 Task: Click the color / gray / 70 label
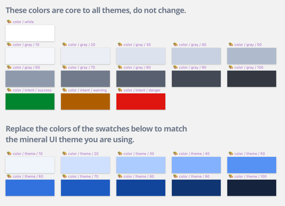click(x=82, y=67)
